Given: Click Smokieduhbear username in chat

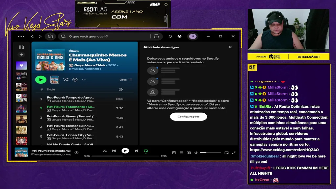Looking at the screenshot, I should tap(265, 156).
